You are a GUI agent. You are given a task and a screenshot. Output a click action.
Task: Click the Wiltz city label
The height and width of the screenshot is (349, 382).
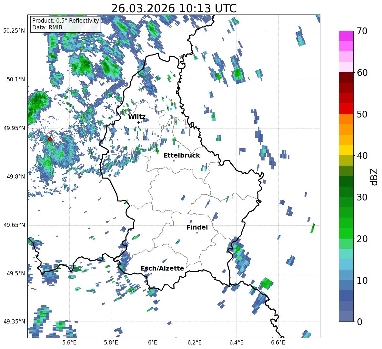137,117
